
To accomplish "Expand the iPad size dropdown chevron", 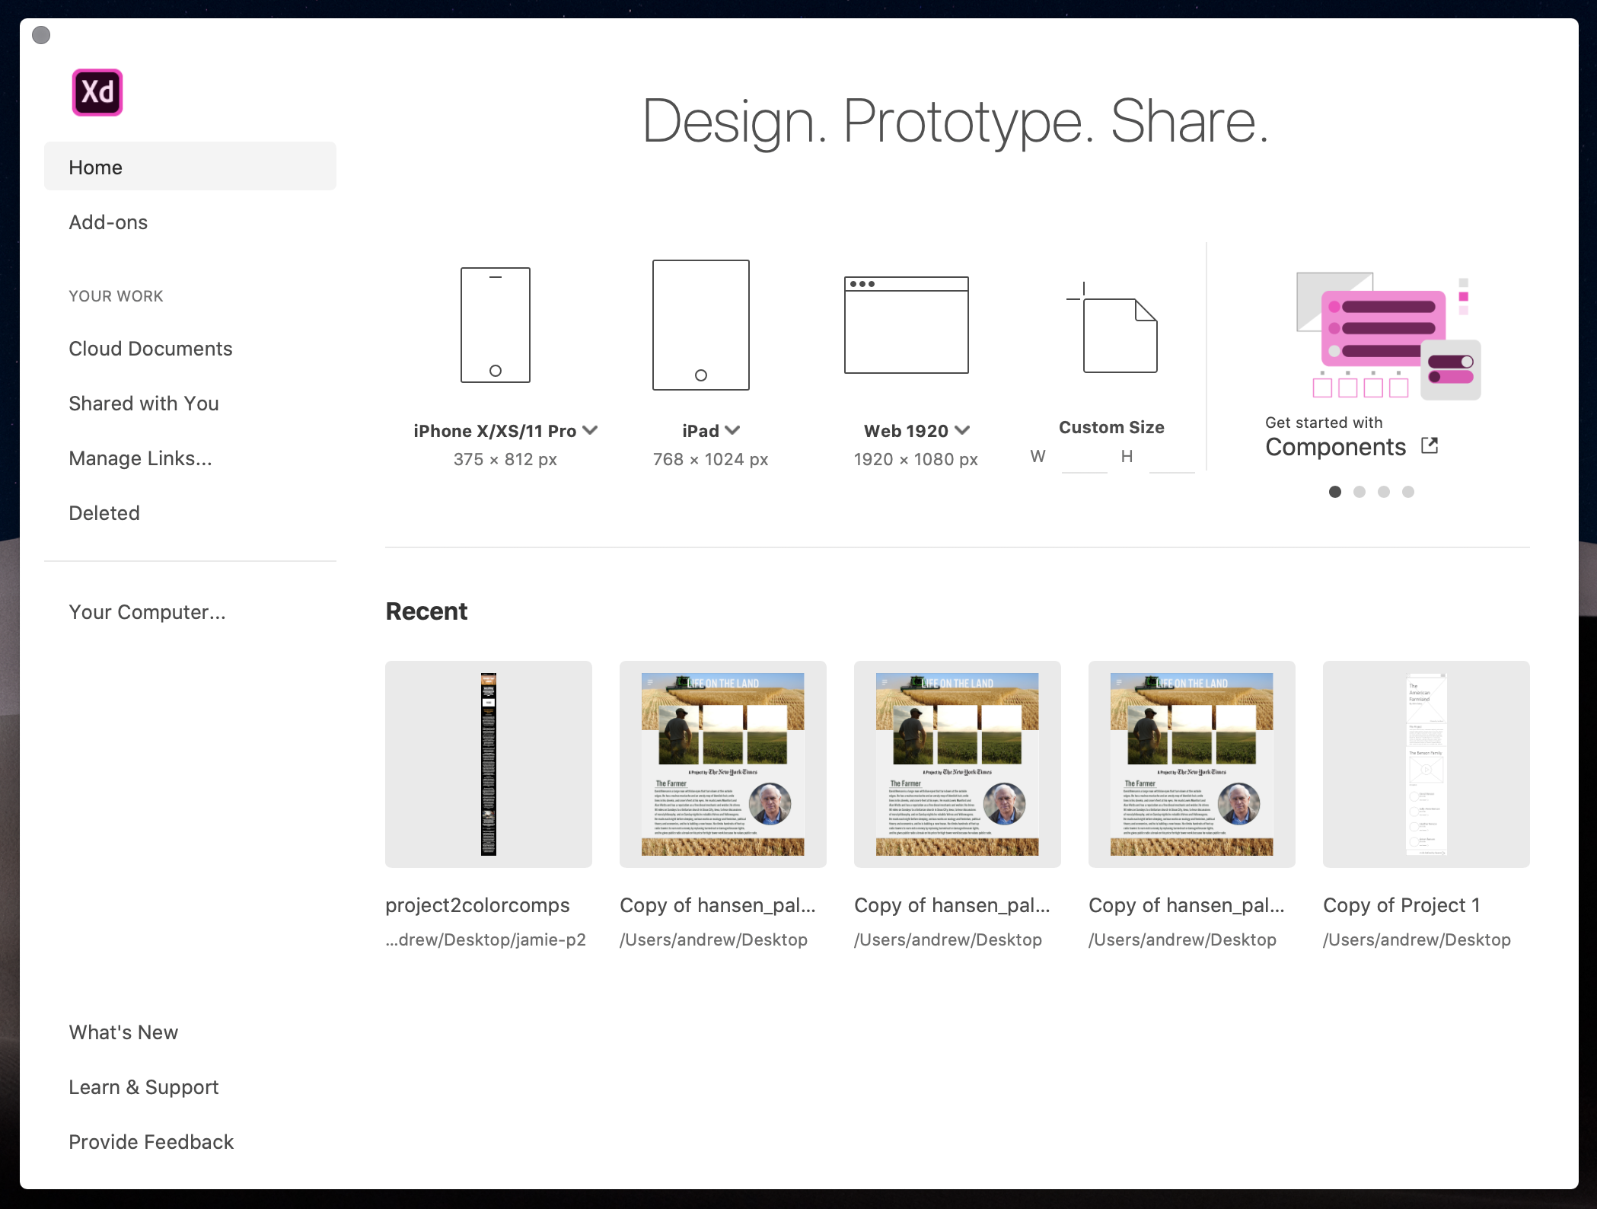I will (732, 430).
